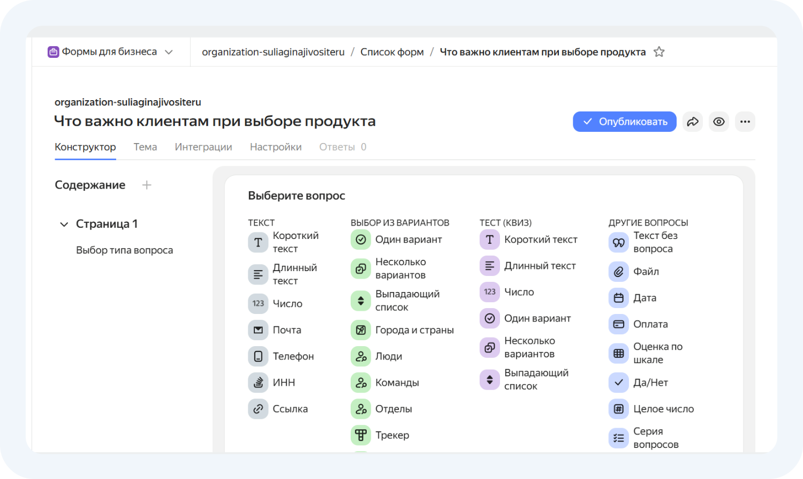Viewport: 803px width, 479px height.
Task: Select the Оплата card icon
Action: pos(619,324)
